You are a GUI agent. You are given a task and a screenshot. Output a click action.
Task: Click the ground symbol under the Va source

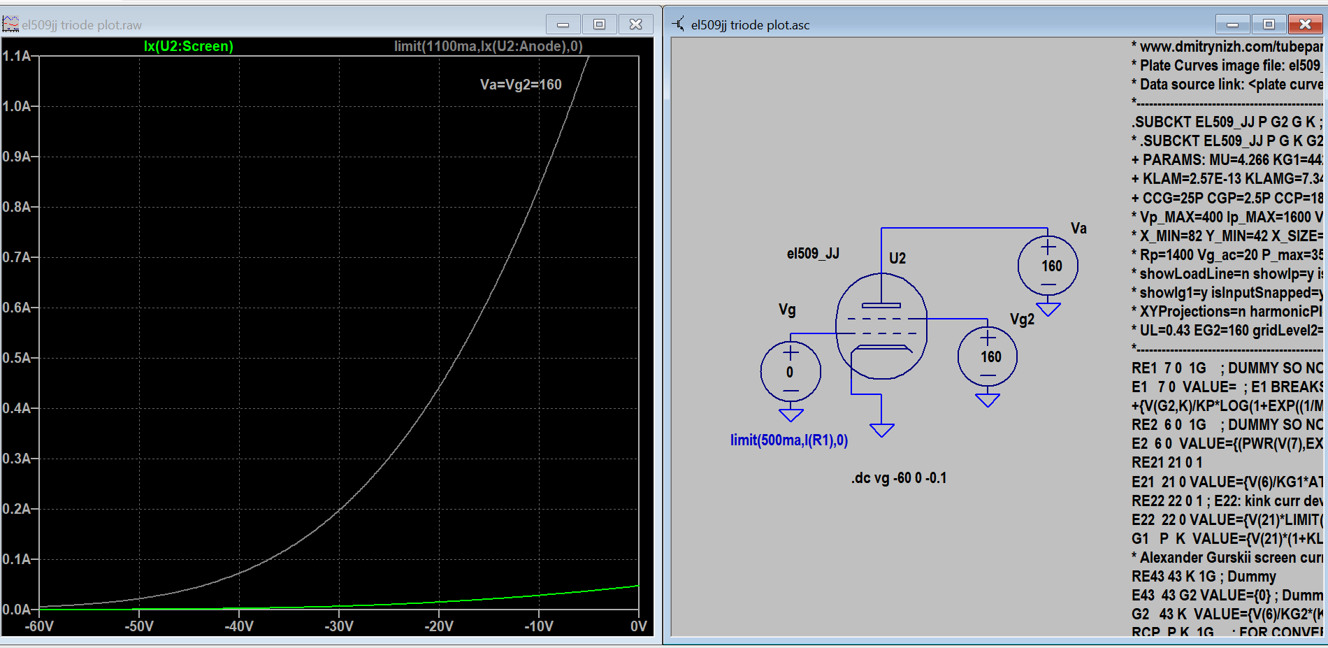[x=1048, y=309]
